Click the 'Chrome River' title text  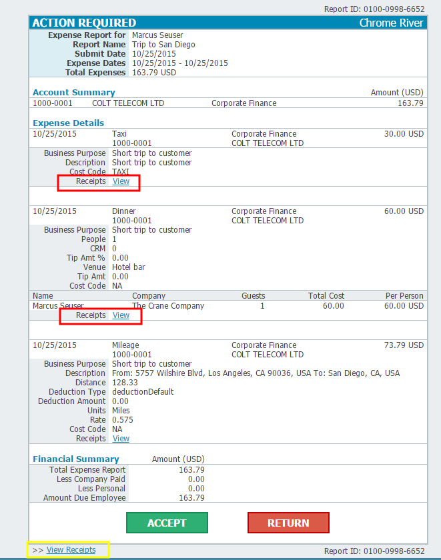pos(392,23)
